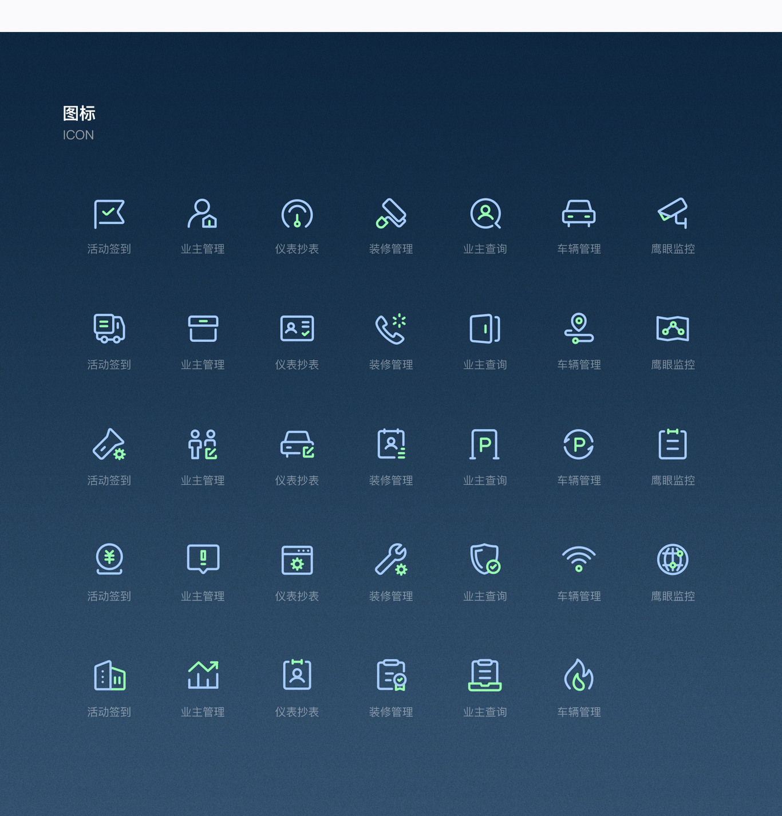The height and width of the screenshot is (816, 782).
Task: Open the folded map icon
Action: pos(673,329)
